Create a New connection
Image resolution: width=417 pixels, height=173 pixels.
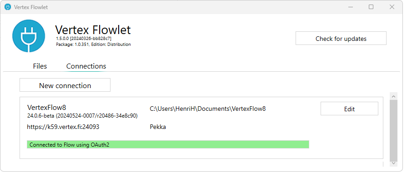click(x=65, y=85)
